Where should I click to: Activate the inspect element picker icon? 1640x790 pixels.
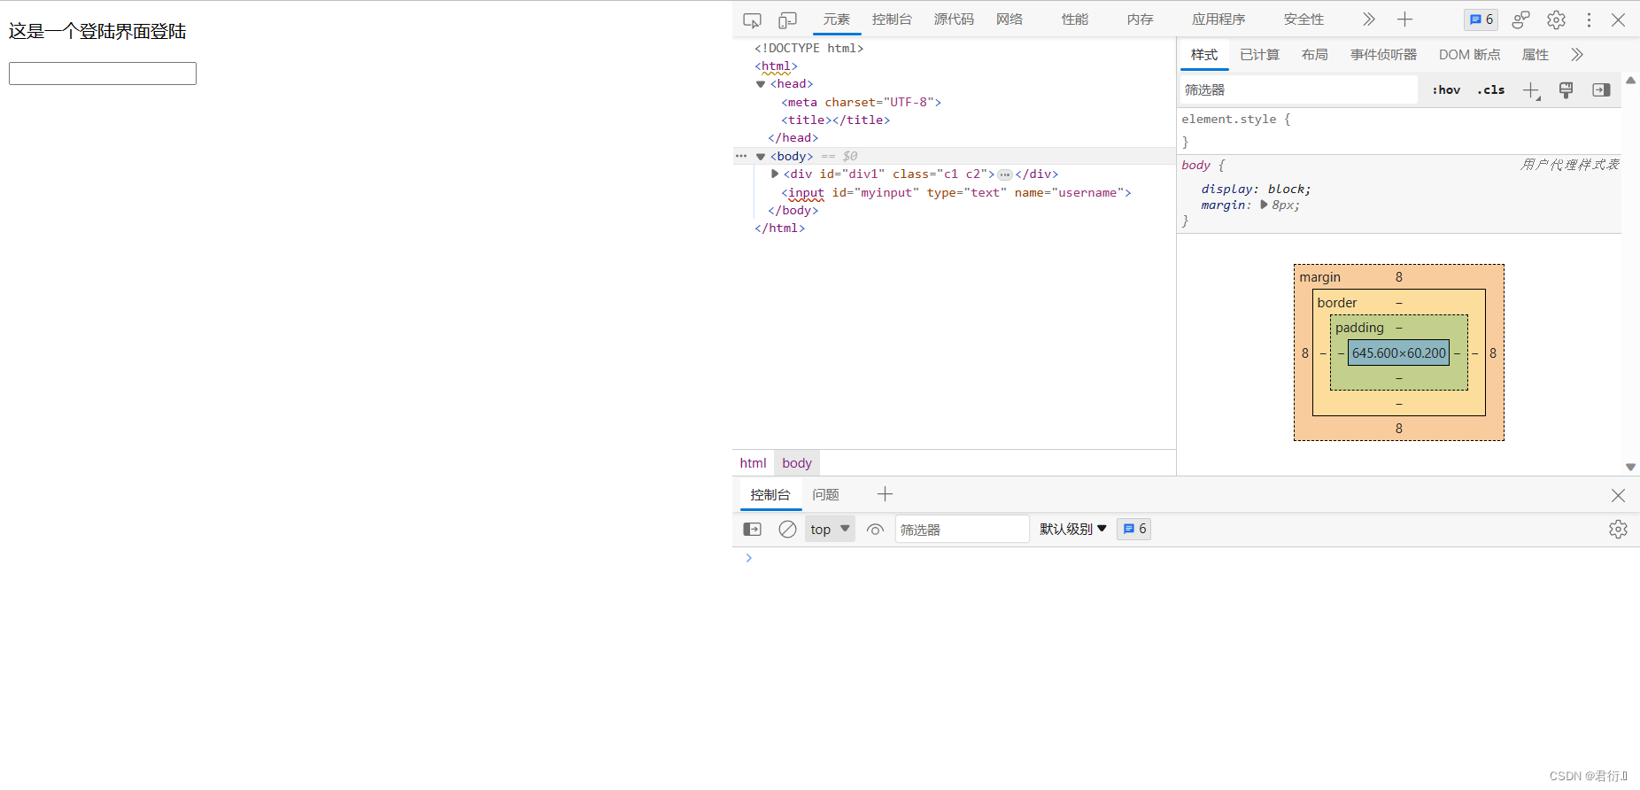752,19
